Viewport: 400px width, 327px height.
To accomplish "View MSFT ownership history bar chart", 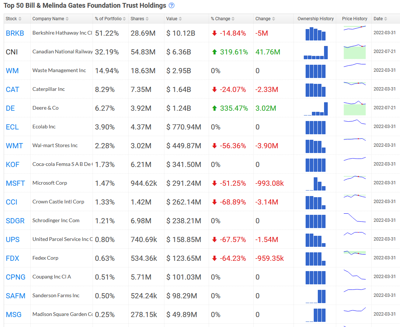I will tap(316, 184).
